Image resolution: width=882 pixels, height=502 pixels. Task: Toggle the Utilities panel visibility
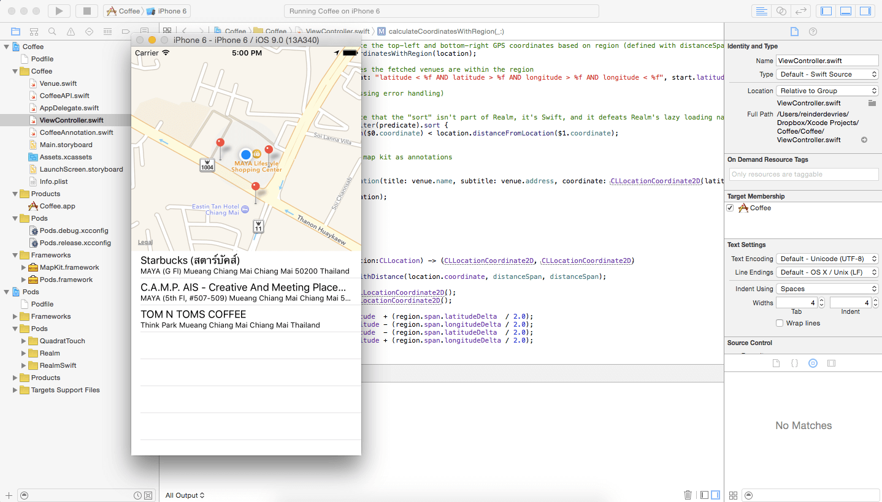865,11
